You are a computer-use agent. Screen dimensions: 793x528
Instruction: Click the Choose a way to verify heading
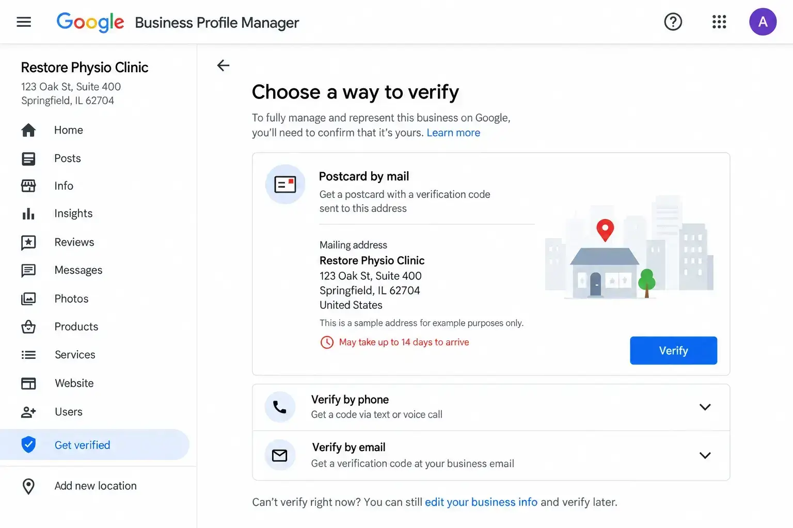coord(355,92)
